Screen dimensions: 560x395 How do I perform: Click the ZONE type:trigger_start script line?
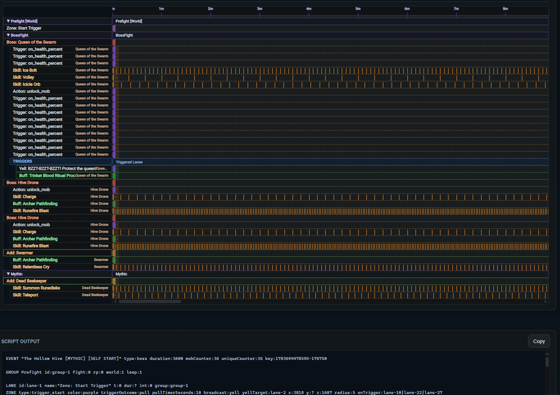(224, 393)
